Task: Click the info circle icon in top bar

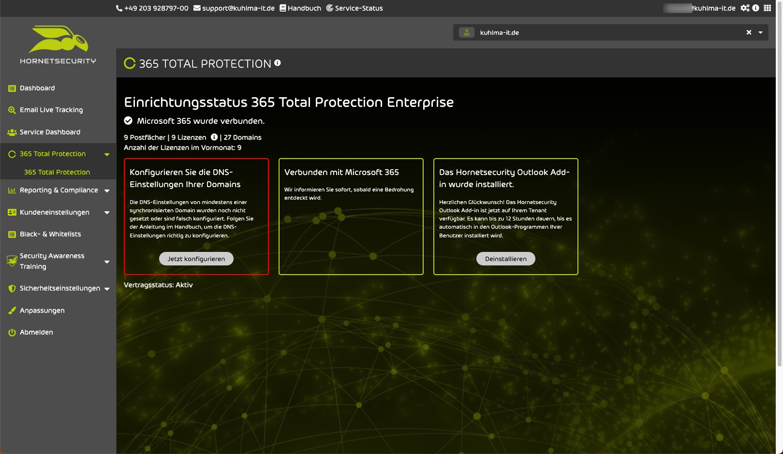Action: click(x=755, y=8)
